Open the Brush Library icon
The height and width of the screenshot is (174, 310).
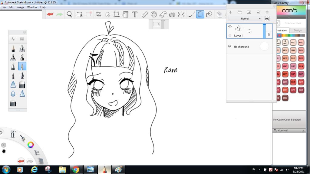coord(22,39)
